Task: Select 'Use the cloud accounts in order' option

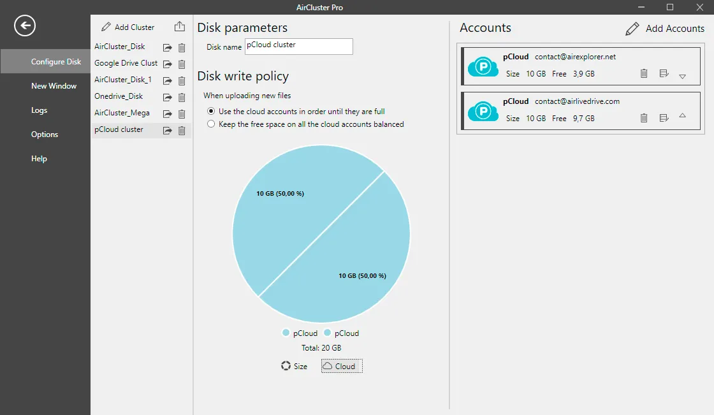Action: (x=211, y=111)
